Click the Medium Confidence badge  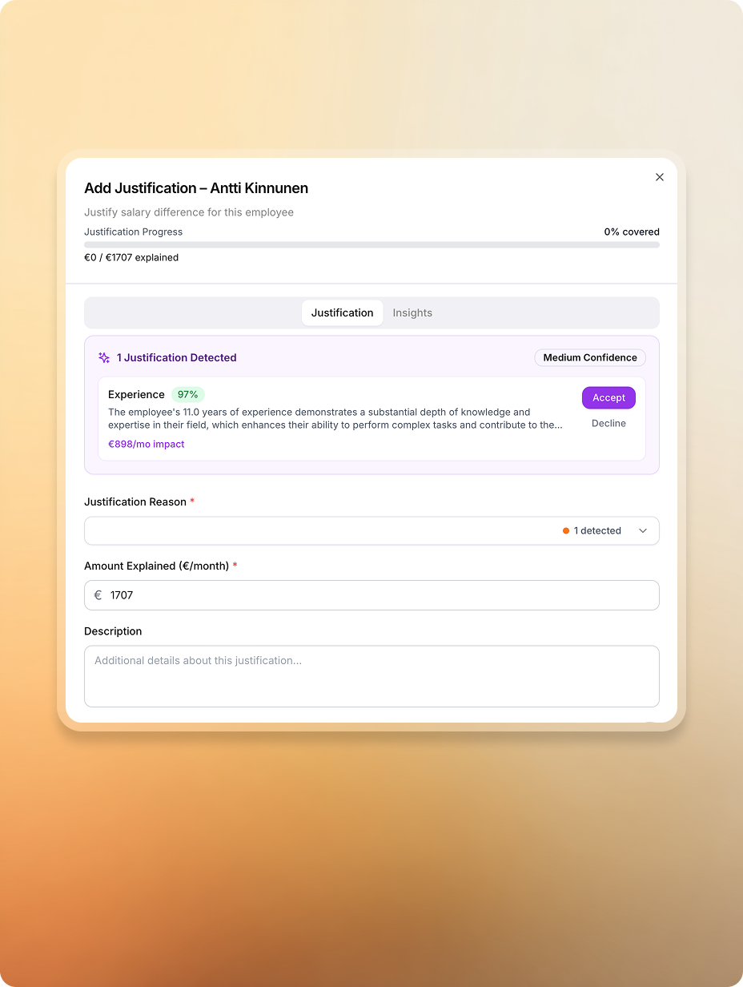[x=590, y=358]
